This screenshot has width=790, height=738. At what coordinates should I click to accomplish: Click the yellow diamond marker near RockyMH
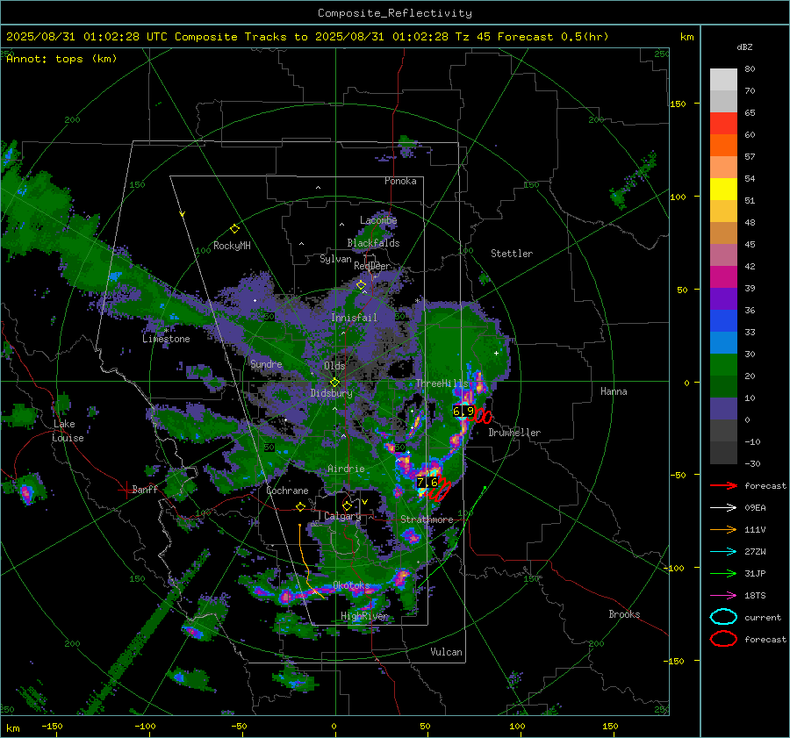(234, 229)
